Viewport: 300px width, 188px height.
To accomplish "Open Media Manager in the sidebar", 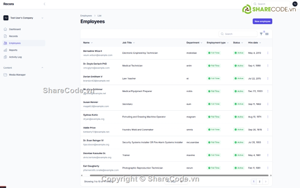I will tap(17, 75).
